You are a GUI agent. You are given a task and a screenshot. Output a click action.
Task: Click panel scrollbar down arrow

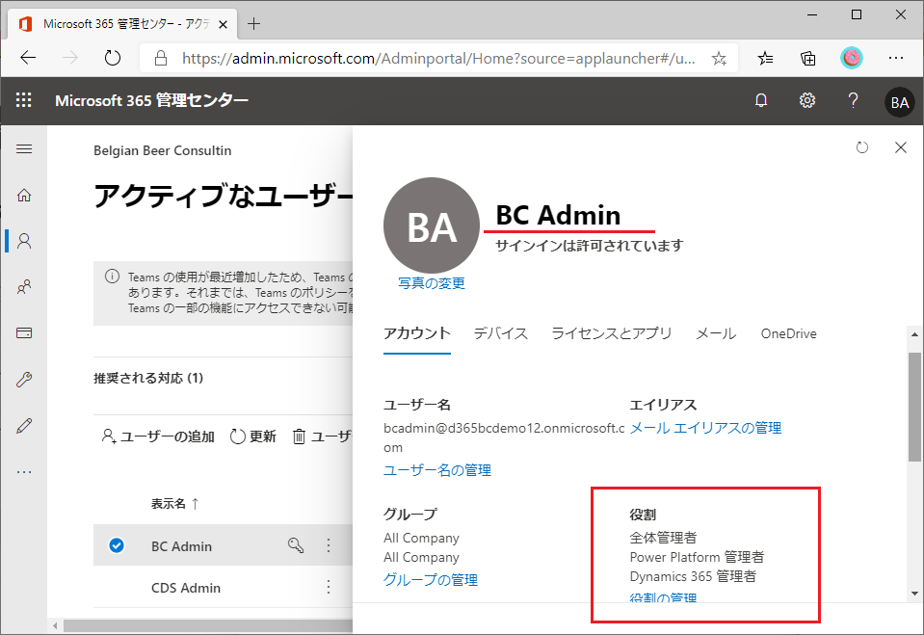pyautogui.click(x=914, y=594)
